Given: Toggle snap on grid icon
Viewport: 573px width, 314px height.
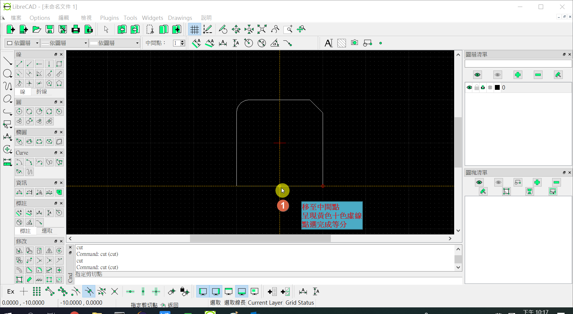Looking at the screenshot, I should 37,291.
